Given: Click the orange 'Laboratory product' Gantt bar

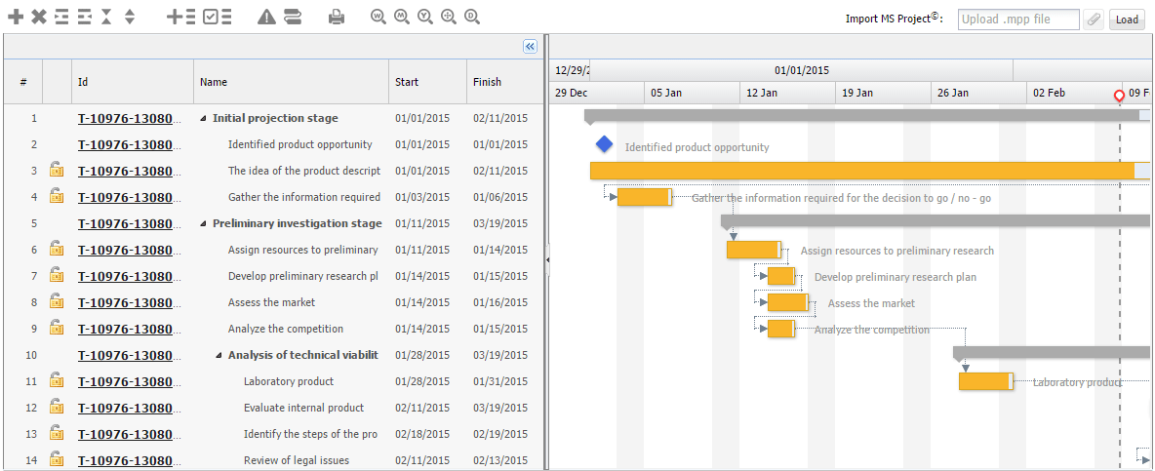Looking at the screenshot, I should (985, 381).
